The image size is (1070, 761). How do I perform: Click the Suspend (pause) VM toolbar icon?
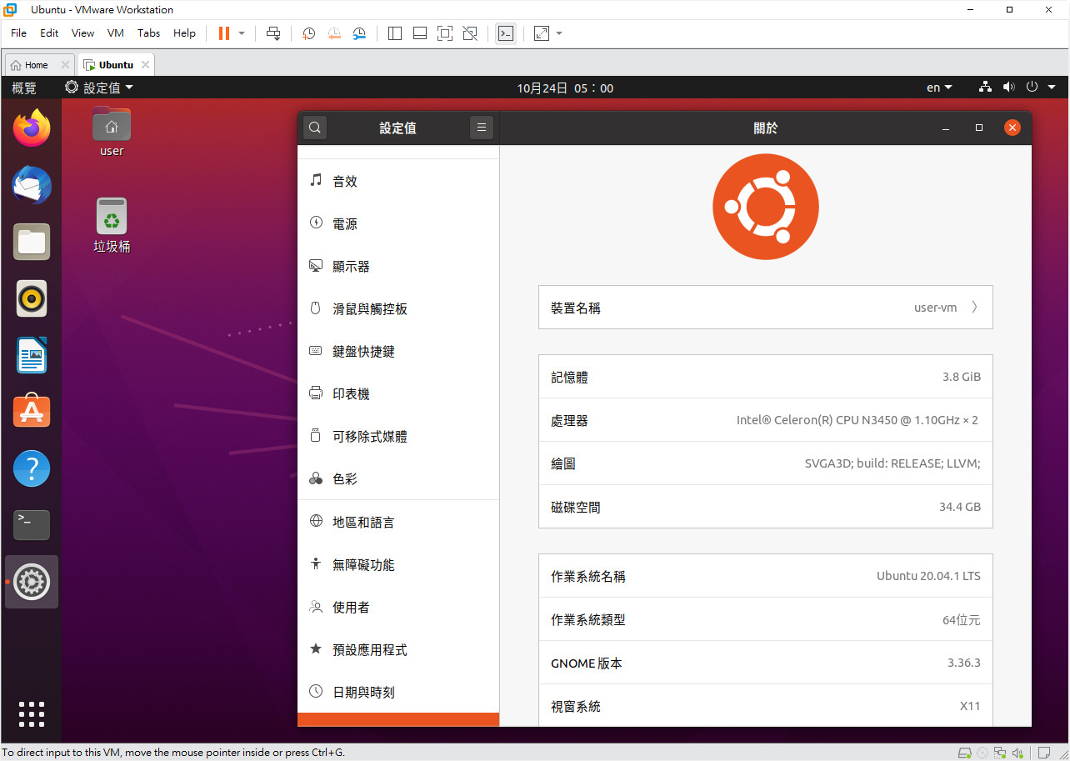pos(223,33)
